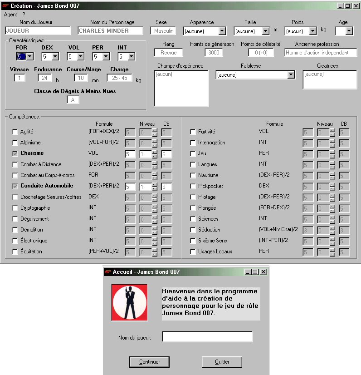Image resolution: width=361 pixels, height=375 pixels.
Task: Open the PER characteristic dropdown
Action: point(106,57)
